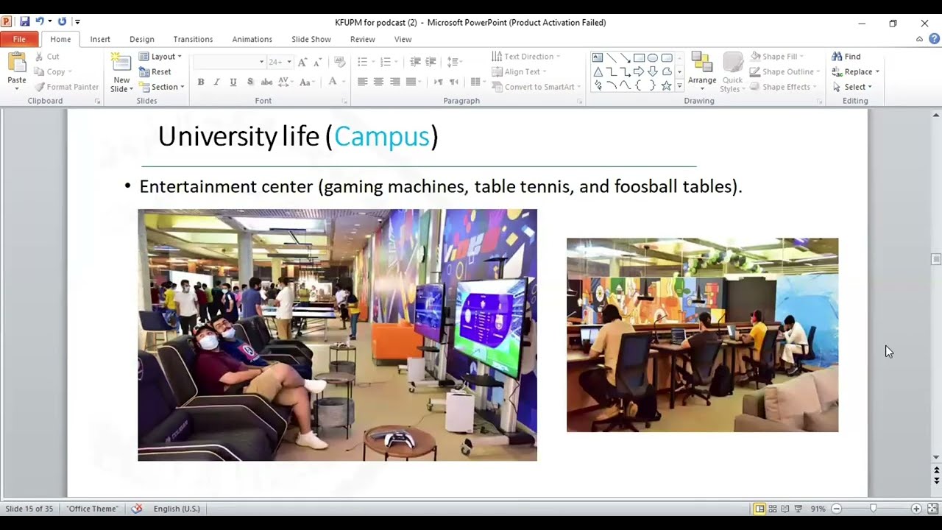Switch to Normal view

pos(759,509)
